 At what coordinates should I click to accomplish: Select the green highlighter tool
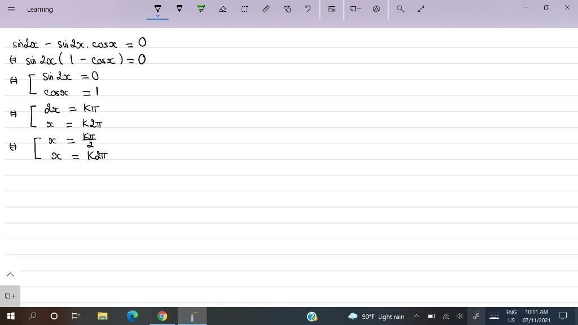click(201, 8)
